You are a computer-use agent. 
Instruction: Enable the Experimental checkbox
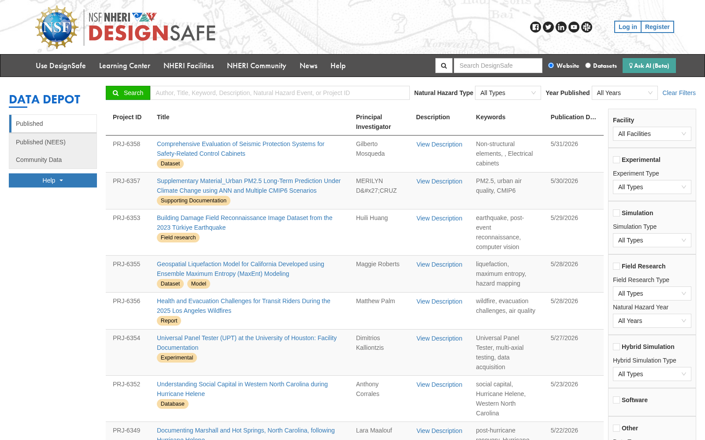[x=616, y=160]
